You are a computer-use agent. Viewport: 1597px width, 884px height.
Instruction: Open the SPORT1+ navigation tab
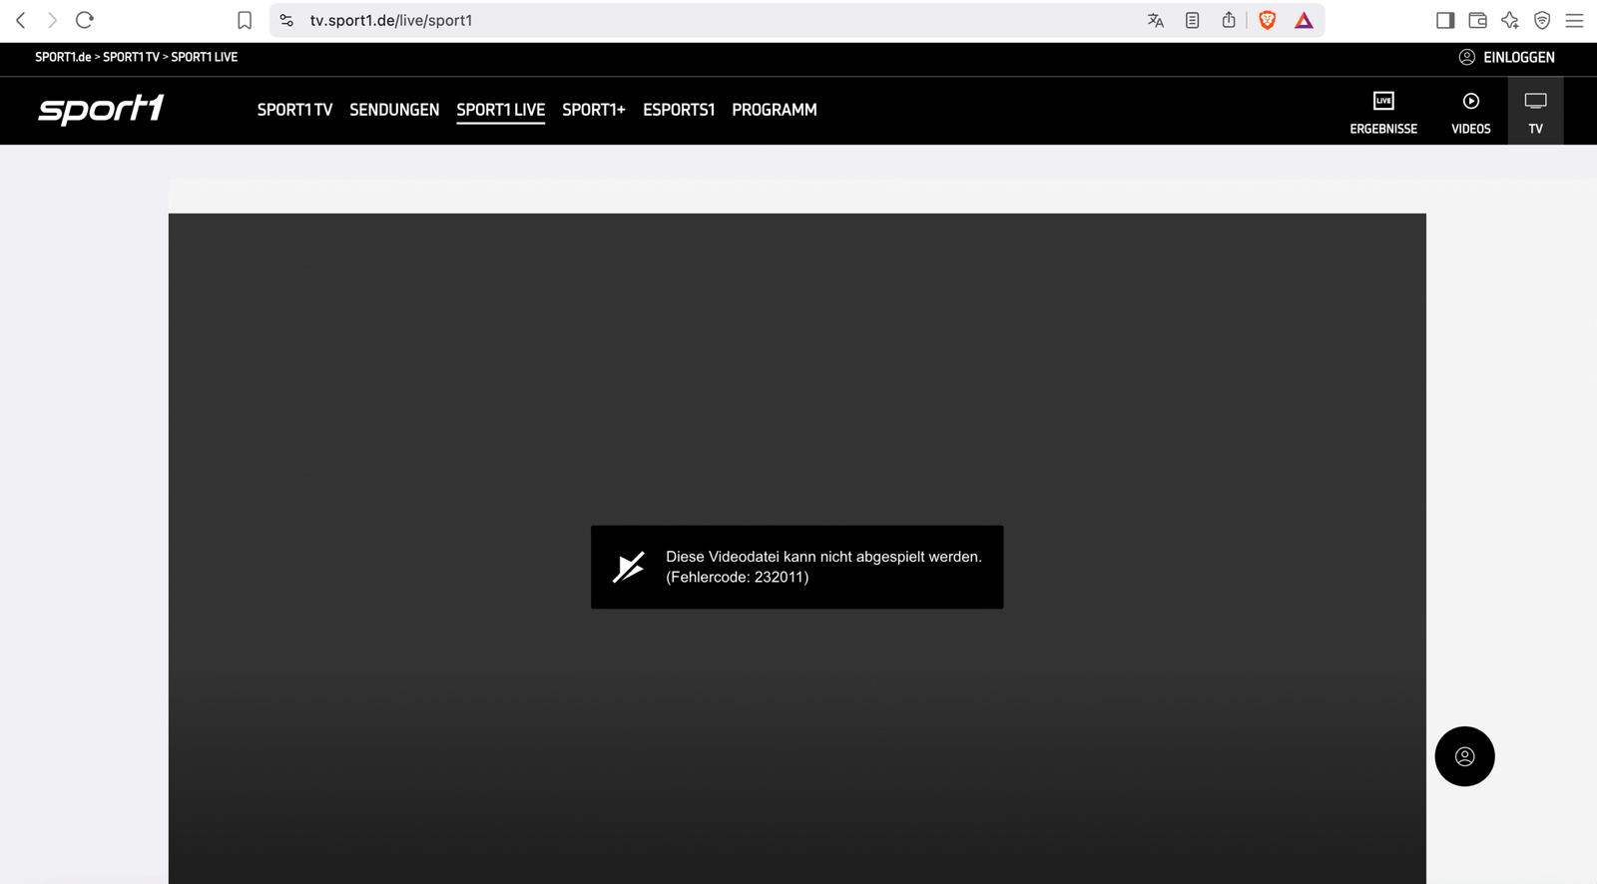tap(594, 110)
